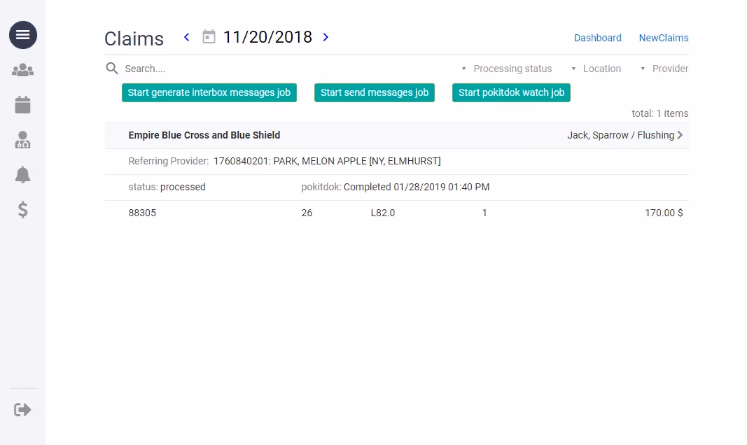This screenshot has height=445, width=747.
Task: Open the NewClaims link
Action: 663,38
